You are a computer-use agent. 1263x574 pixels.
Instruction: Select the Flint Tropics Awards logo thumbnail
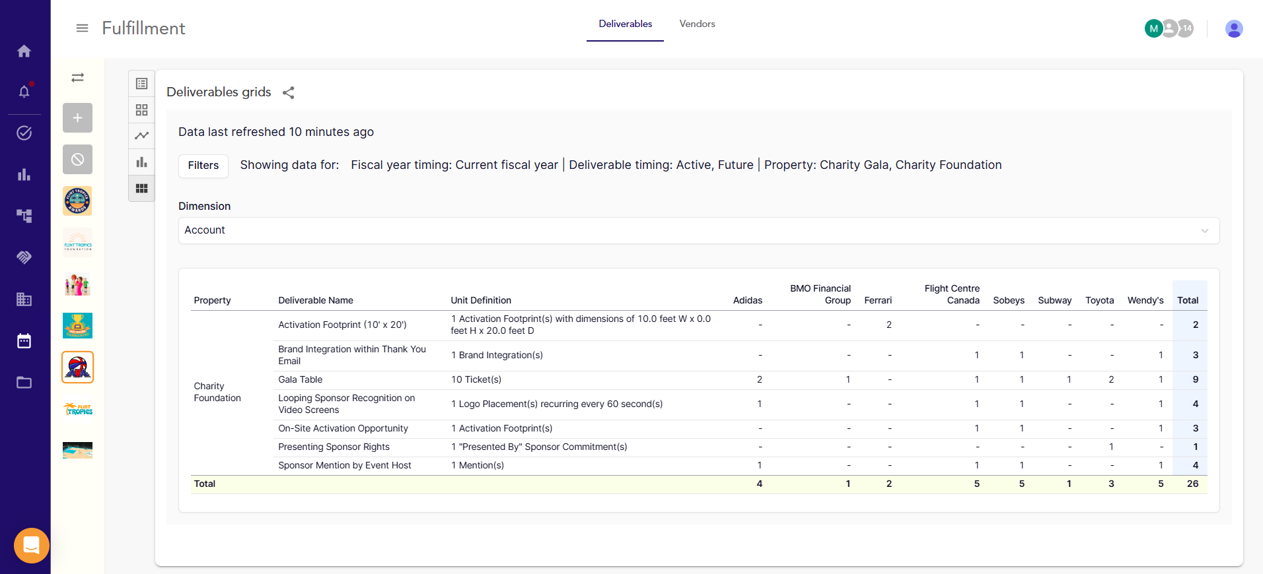pyautogui.click(x=77, y=201)
